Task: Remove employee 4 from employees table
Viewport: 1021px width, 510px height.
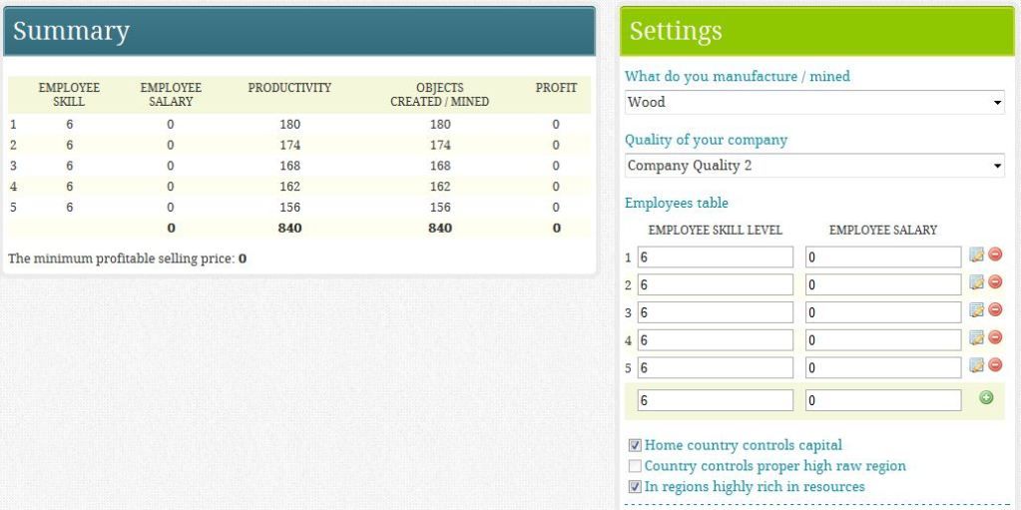Action: (x=995, y=338)
